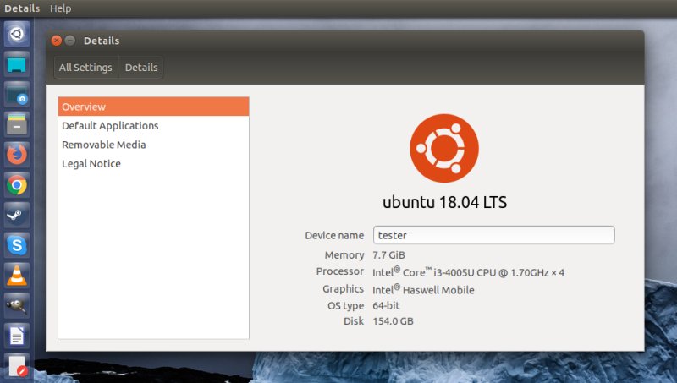Open the Help menu
The height and width of the screenshot is (383, 677).
click(x=60, y=8)
